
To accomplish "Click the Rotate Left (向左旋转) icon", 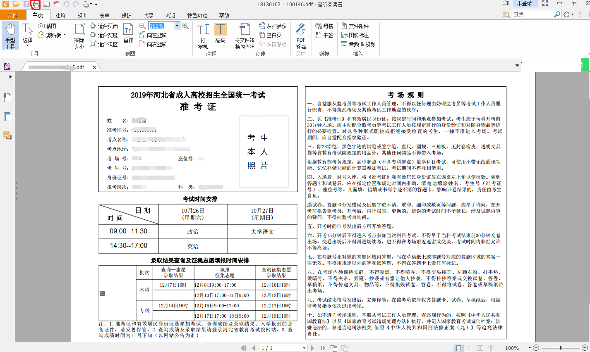I will [143, 35].
